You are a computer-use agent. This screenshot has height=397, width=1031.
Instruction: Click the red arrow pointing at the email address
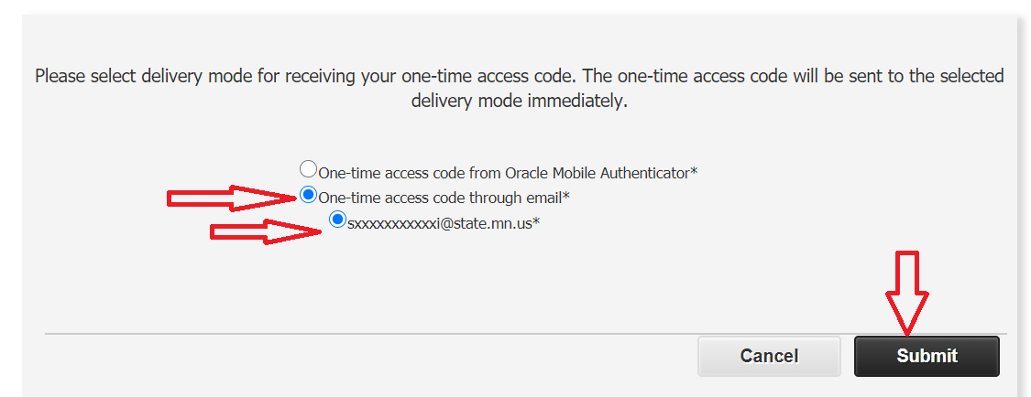click(267, 232)
